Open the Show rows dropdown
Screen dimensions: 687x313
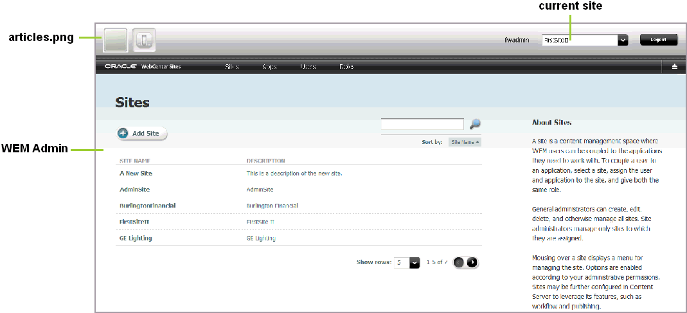click(x=415, y=263)
